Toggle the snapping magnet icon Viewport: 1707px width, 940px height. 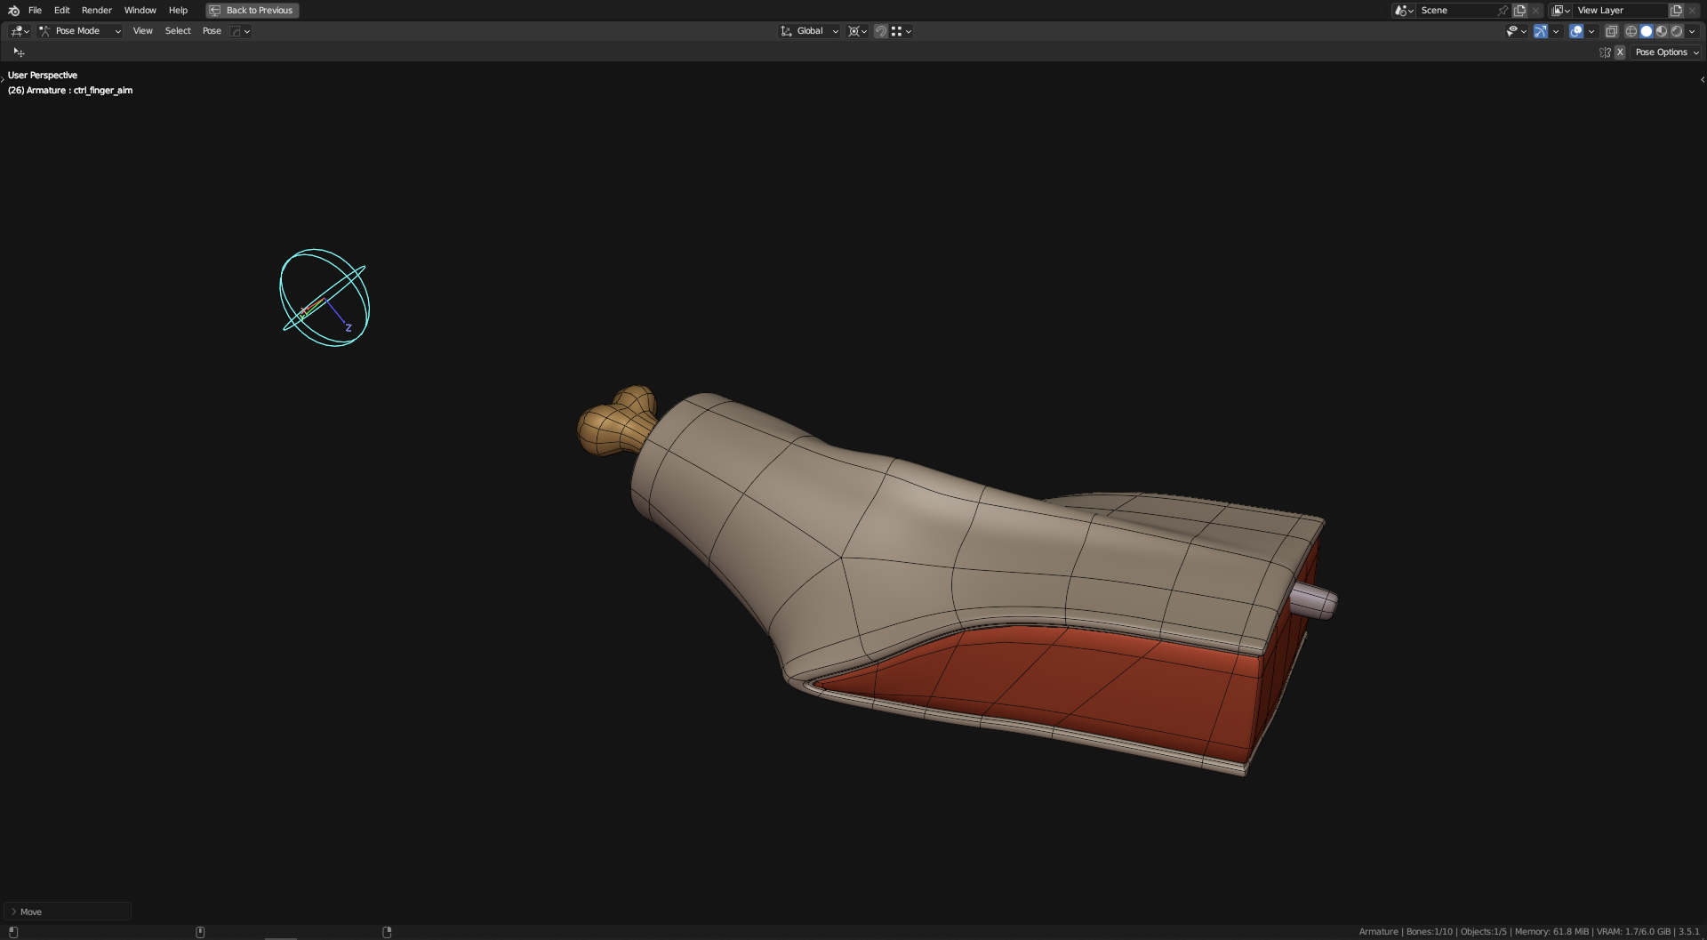click(x=881, y=31)
